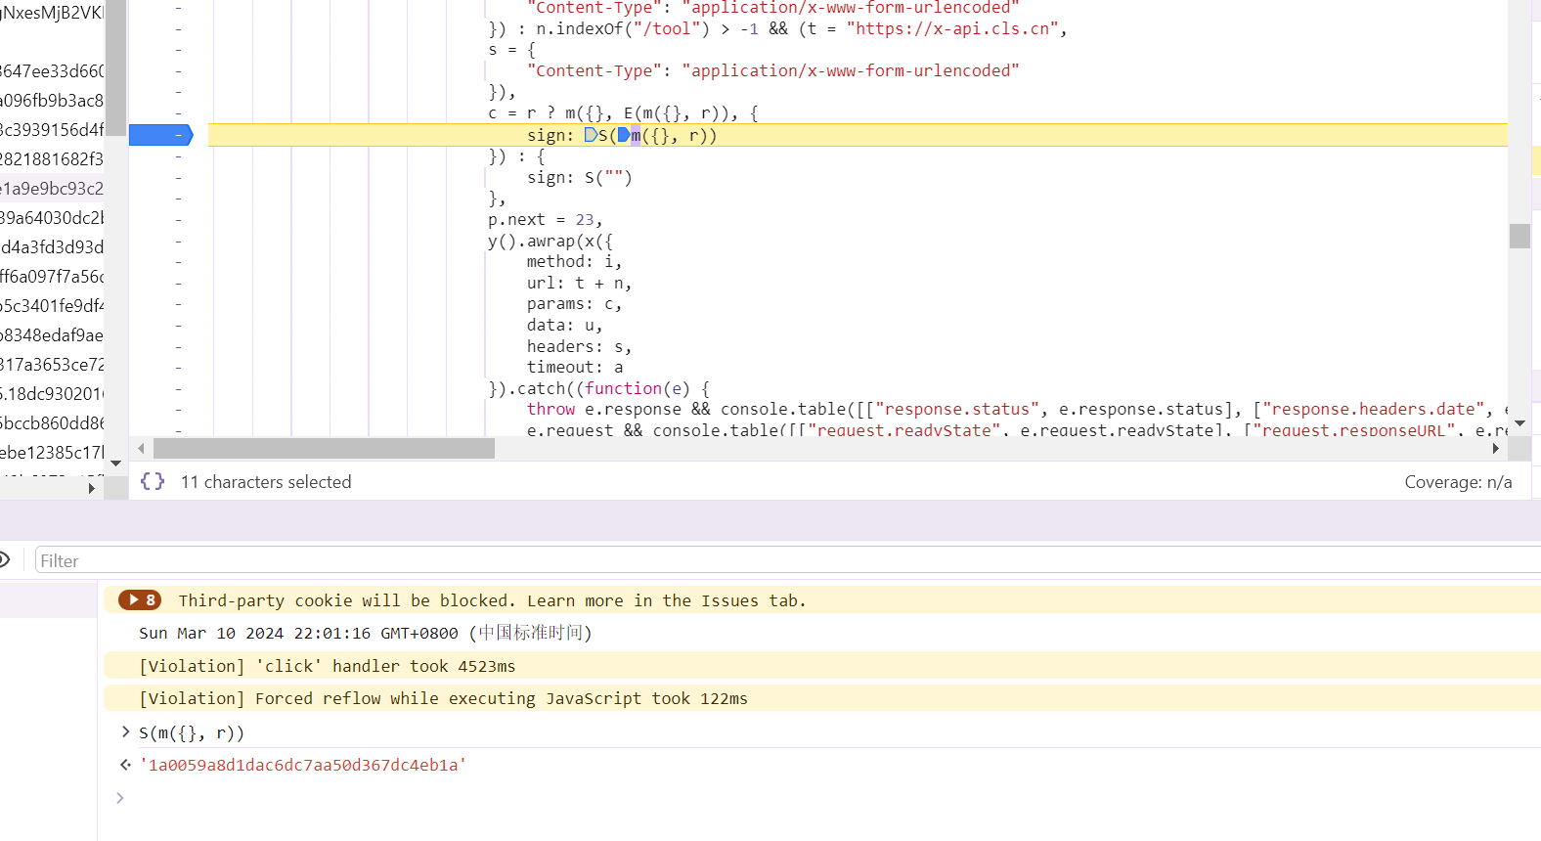1541x841 pixels.
Task: Click the pretty print curly braces icon
Action: click(153, 481)
